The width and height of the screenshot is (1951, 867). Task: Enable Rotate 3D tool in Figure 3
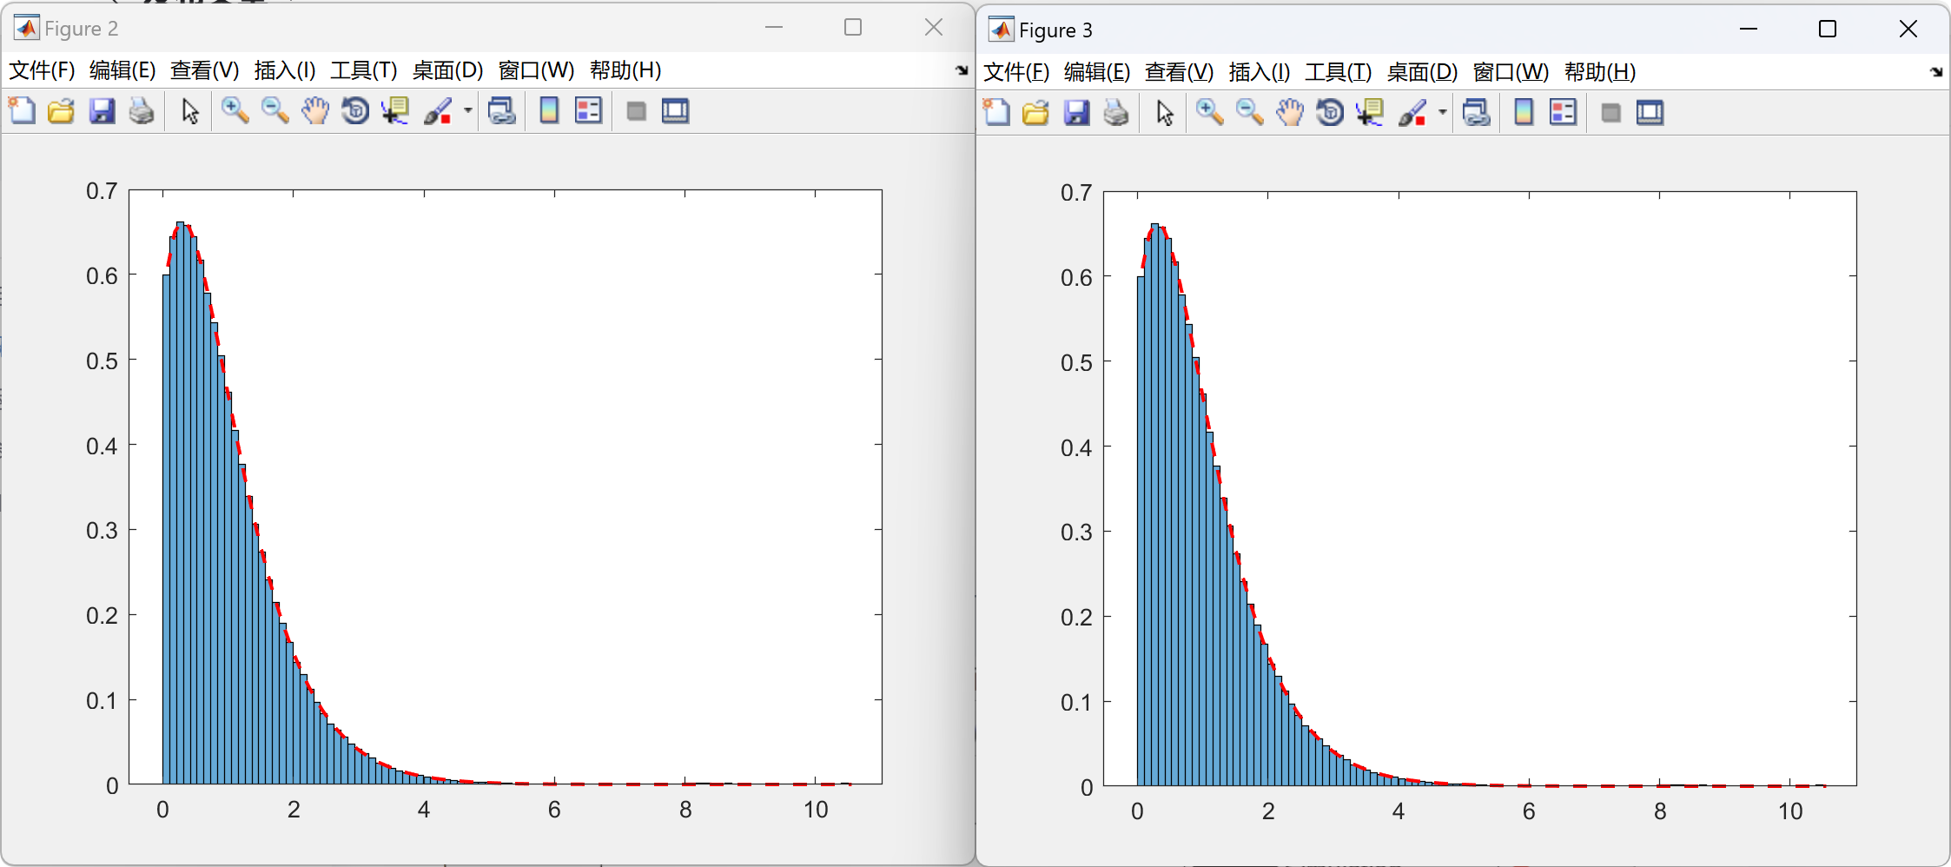point(1330,113)
